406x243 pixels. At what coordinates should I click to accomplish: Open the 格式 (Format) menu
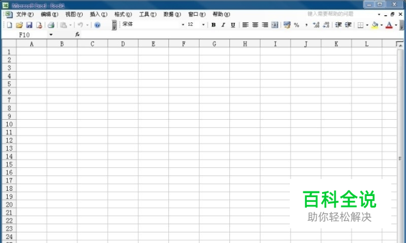tap(123, 14)
